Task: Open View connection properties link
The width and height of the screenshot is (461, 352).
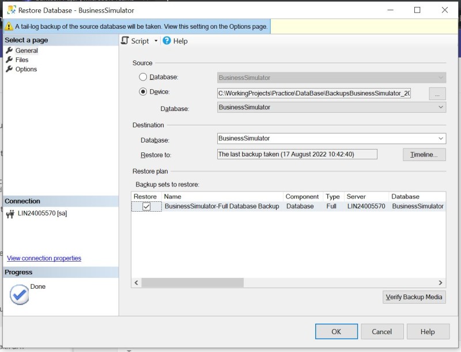Action: coord(44,258)
